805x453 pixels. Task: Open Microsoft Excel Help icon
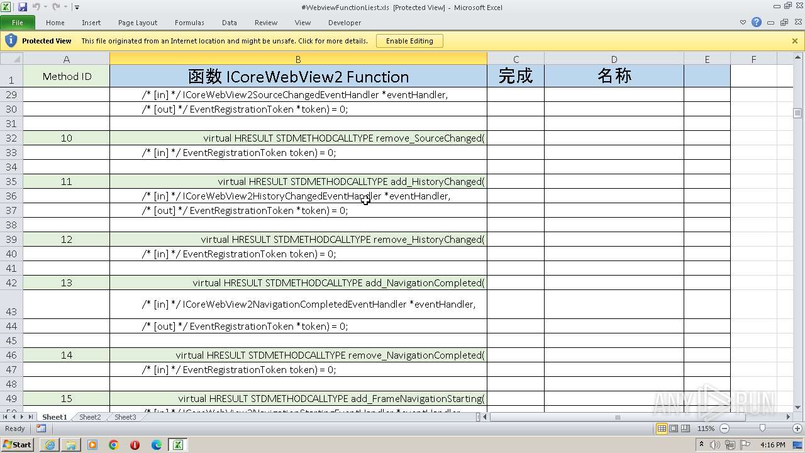click(x=757, y=22)
